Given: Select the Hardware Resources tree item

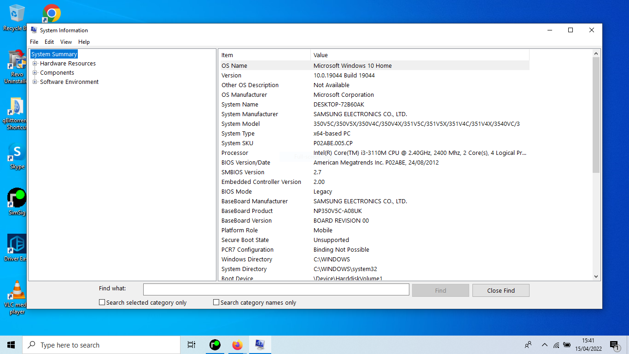Looking at the screenshot, I should pyautogui.click(x=68, y=64).
